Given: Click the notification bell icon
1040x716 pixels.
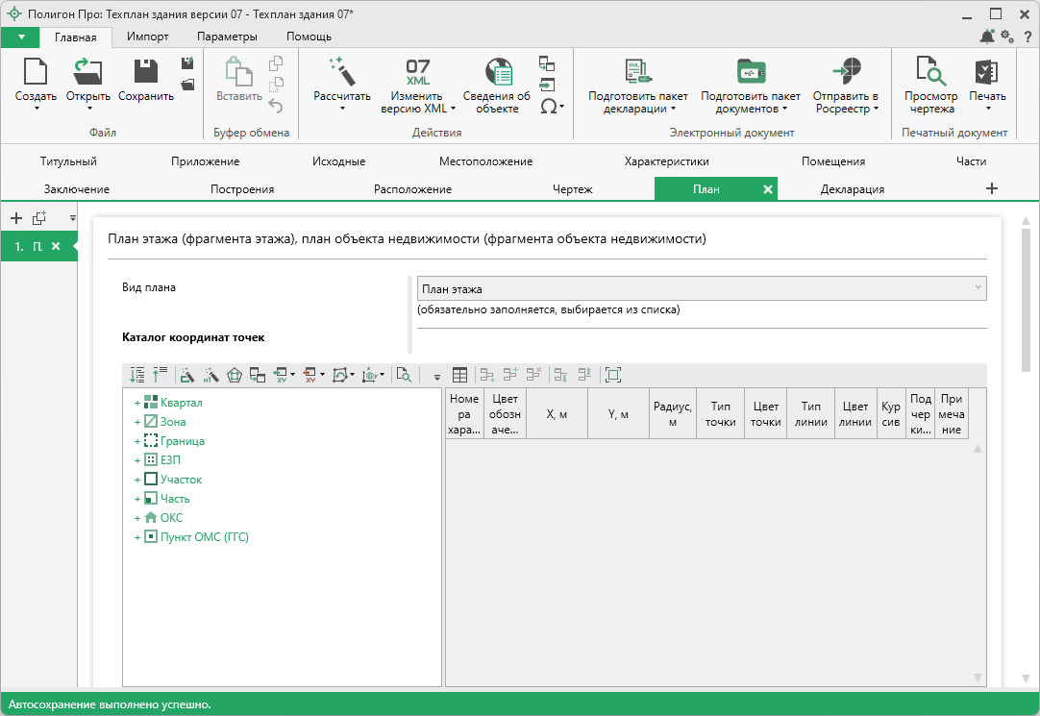Looking at the screenshot, I should [x=987, y=37].
